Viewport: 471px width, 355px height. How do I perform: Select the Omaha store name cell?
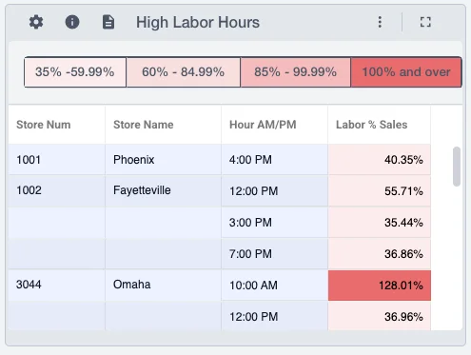[x=163, y=286]
